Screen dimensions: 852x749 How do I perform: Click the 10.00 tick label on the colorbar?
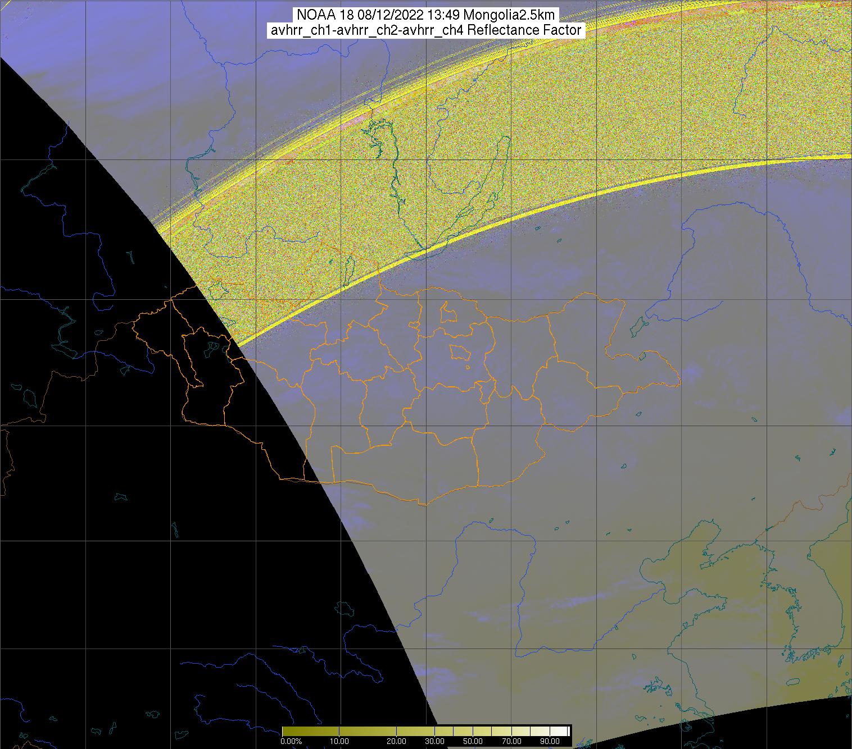(339, 741)
